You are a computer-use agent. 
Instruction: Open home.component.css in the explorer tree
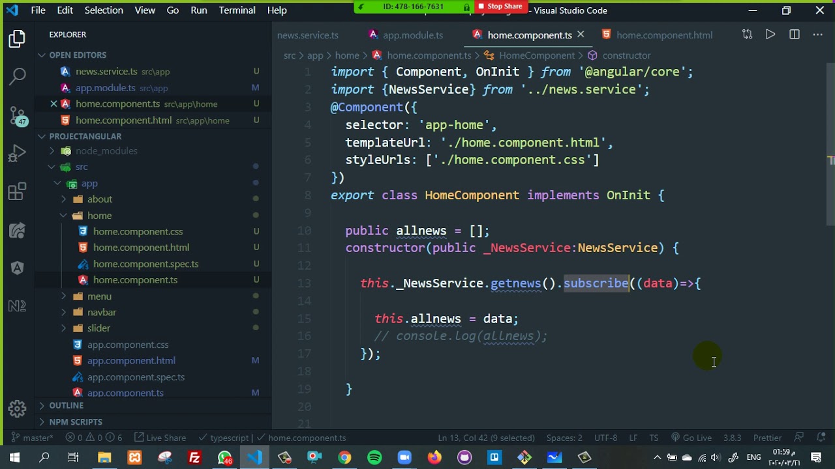tap(138, 231)
